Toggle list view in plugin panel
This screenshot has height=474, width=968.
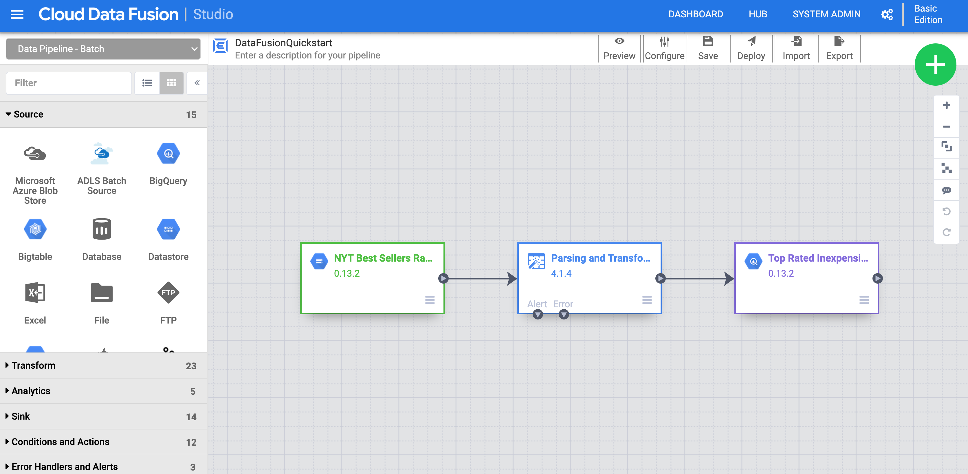[x=148, y=83]
